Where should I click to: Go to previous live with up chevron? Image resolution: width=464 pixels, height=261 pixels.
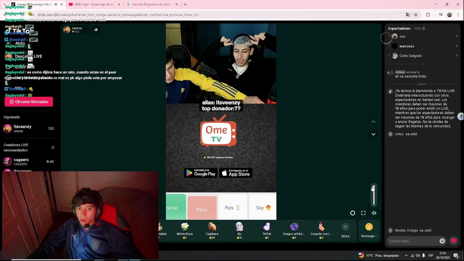pyautogui.click(x=373, y=122)
